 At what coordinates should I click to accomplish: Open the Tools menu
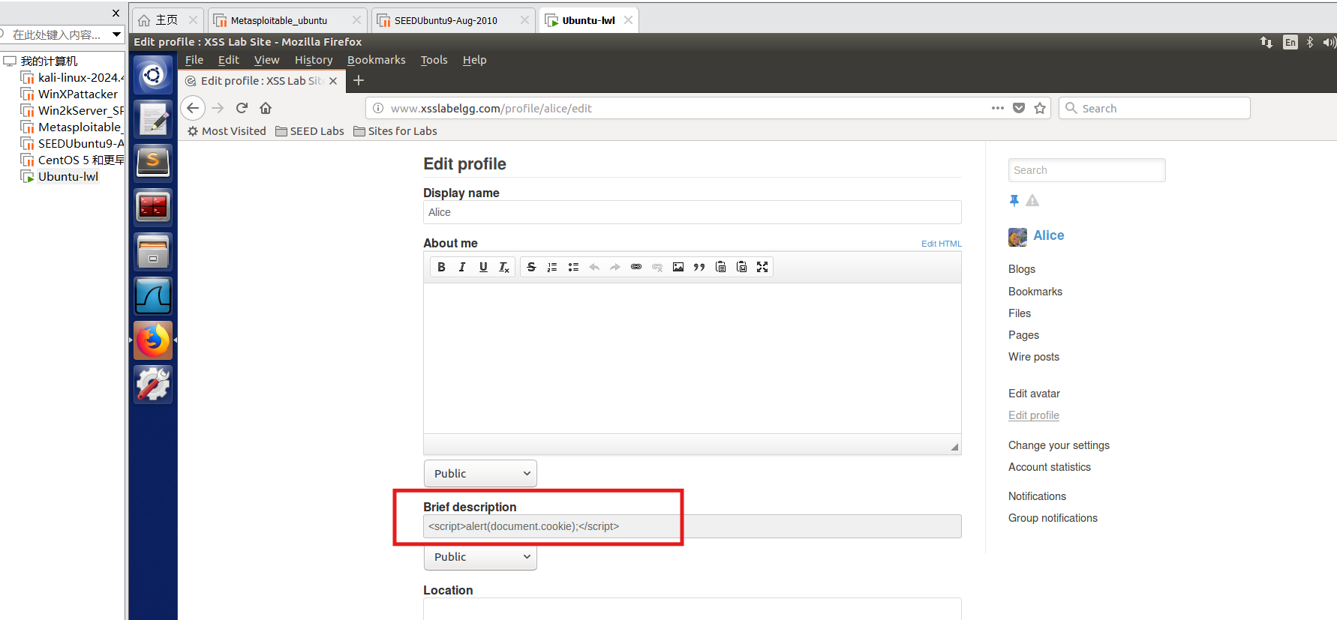(434, 60)
